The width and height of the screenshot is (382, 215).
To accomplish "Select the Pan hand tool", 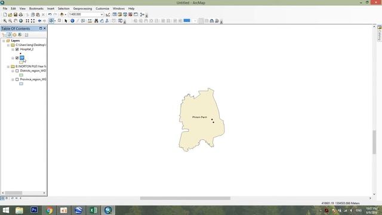I will point(16,21).
